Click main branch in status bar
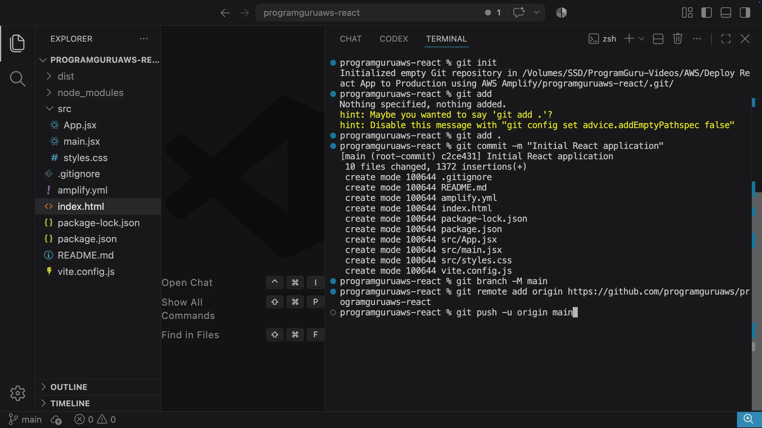The width and height of the screenshot is (762, 428). click(25, 420)
